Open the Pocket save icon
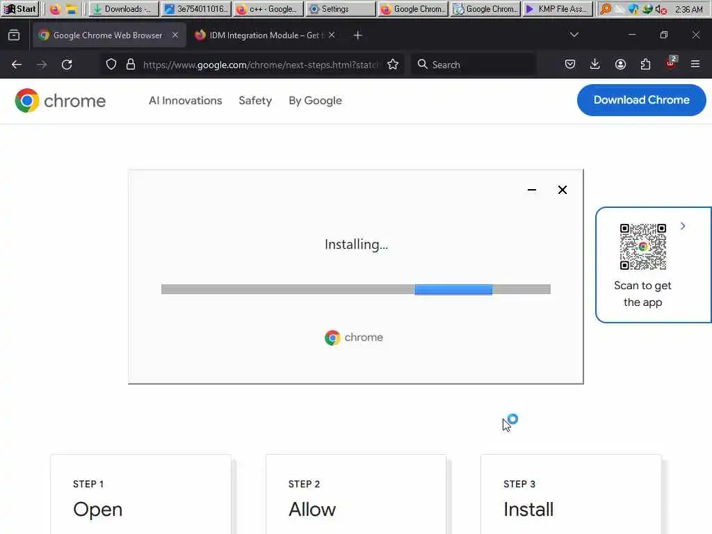This screenshot has height=534, width=712. pyautogui.click(x=570, y=65)
